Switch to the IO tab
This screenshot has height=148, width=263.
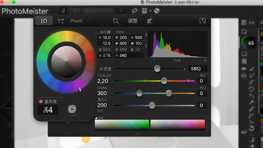(44, 21)
